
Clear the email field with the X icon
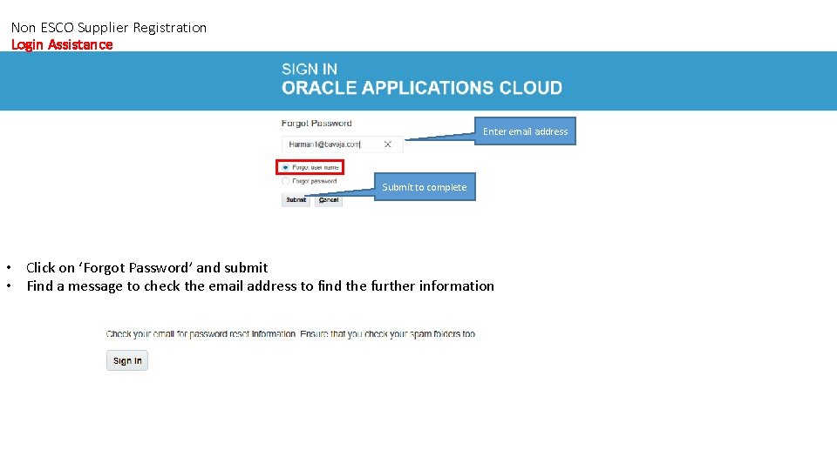tap(387, 144)
